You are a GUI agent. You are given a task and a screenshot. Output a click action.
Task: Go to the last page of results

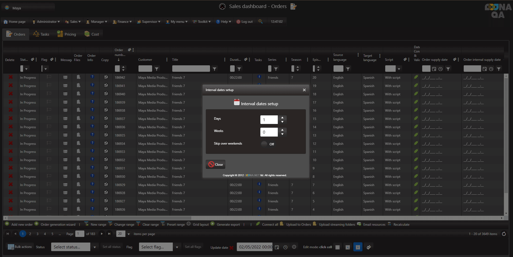click(109, 234)
